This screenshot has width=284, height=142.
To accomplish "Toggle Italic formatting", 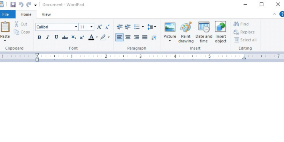I will tap(48, 37).
